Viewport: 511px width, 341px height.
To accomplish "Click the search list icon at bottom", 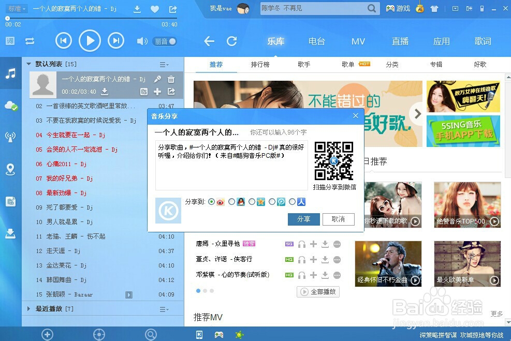I will pyautogui.click(x=151, y=334).
